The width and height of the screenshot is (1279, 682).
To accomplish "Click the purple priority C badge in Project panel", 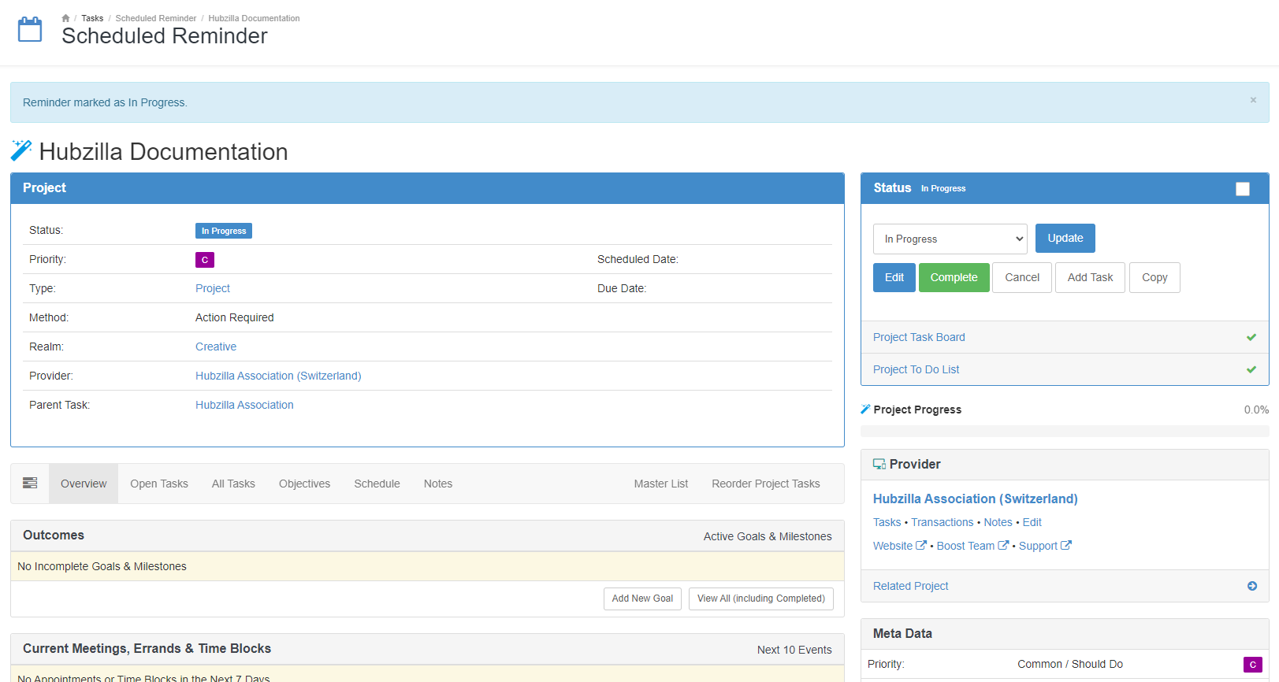I will [205, 260].
